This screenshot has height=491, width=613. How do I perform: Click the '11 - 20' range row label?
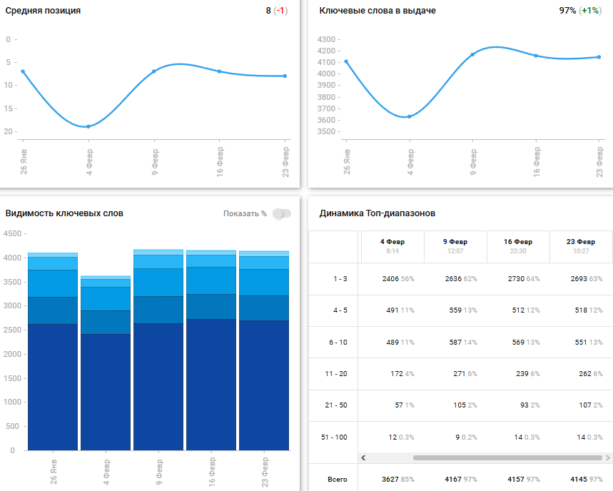pos(336,374)
